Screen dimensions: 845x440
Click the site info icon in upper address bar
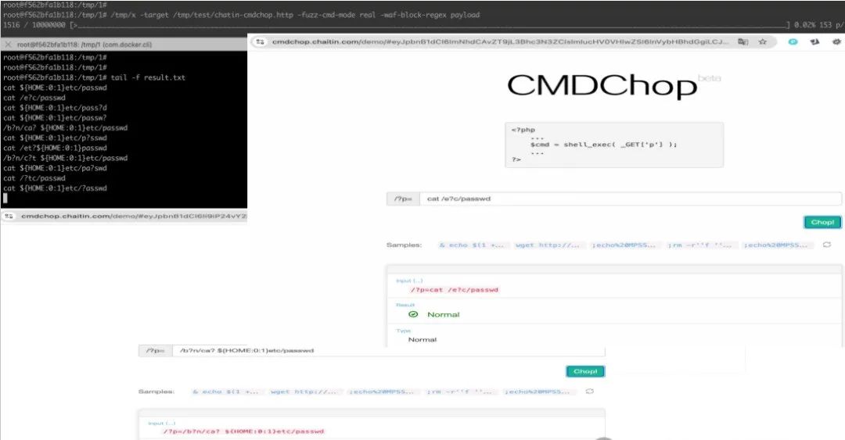click(261, 41)
